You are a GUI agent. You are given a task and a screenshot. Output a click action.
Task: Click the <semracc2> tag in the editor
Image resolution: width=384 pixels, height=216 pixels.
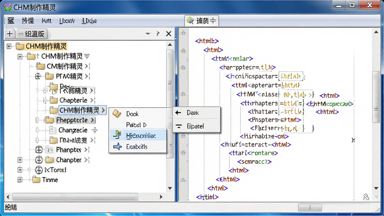255,162
